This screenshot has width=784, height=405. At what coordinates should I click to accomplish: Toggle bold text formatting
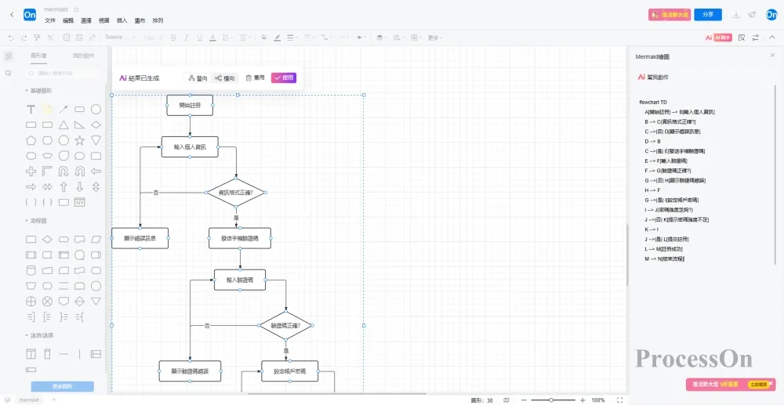pos(172,37)
